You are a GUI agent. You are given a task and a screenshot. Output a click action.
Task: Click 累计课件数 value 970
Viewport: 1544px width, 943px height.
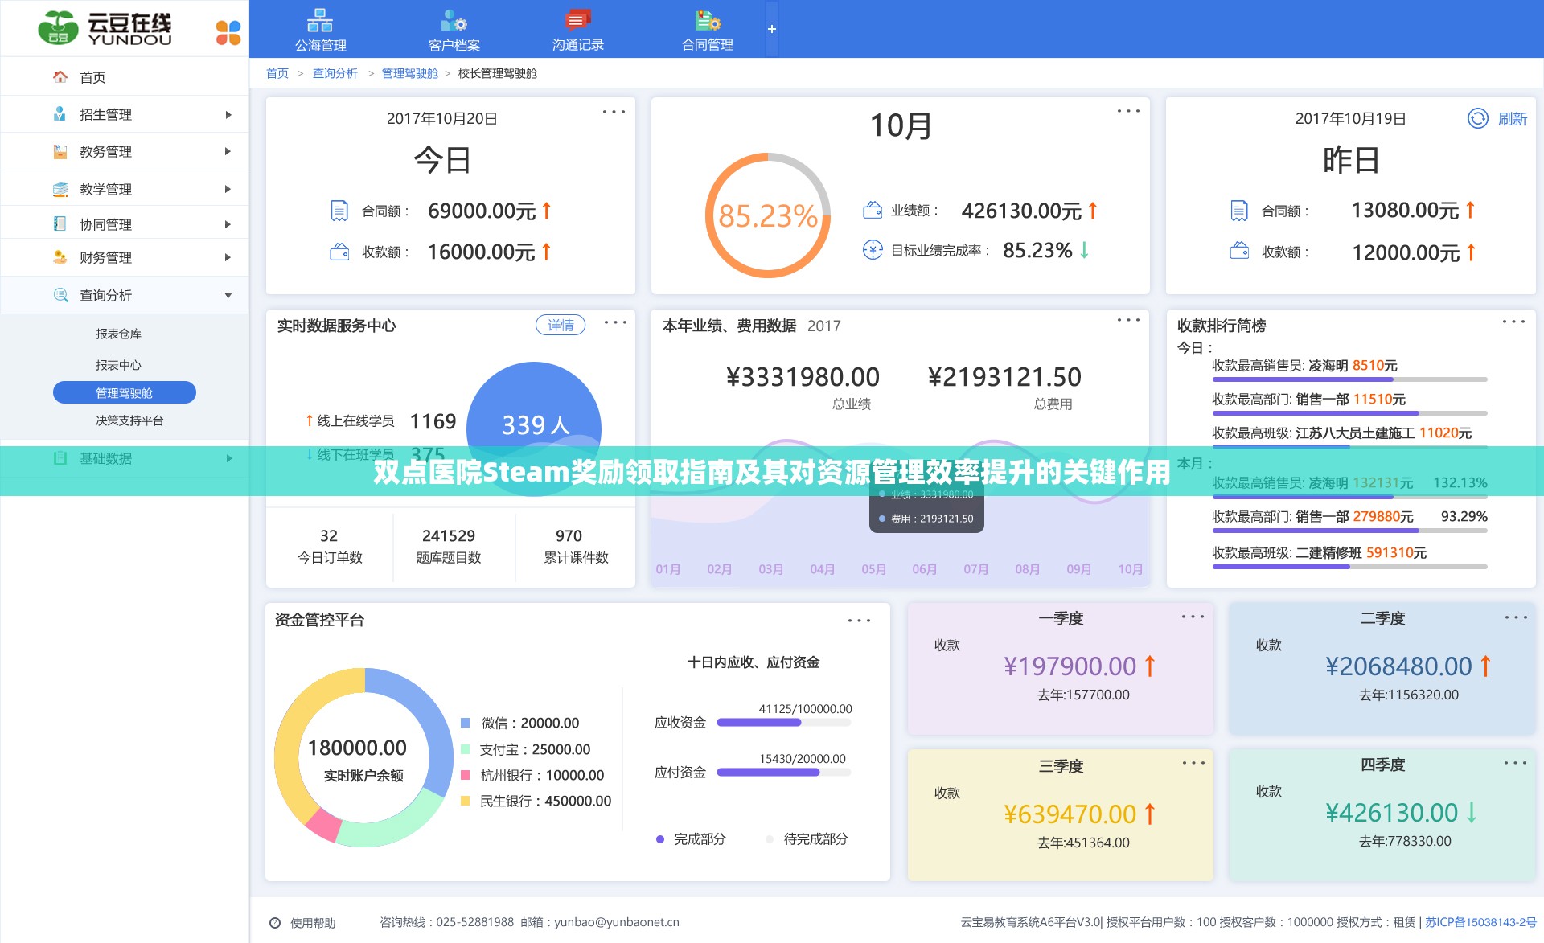coord(569,535)
